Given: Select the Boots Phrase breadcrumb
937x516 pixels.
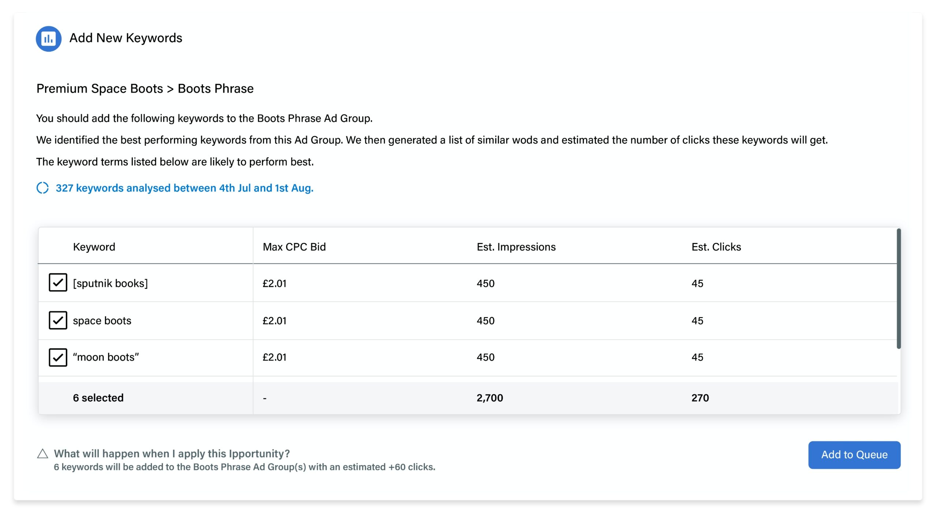Looking at the screenshot, I should (x=216, y=89).
